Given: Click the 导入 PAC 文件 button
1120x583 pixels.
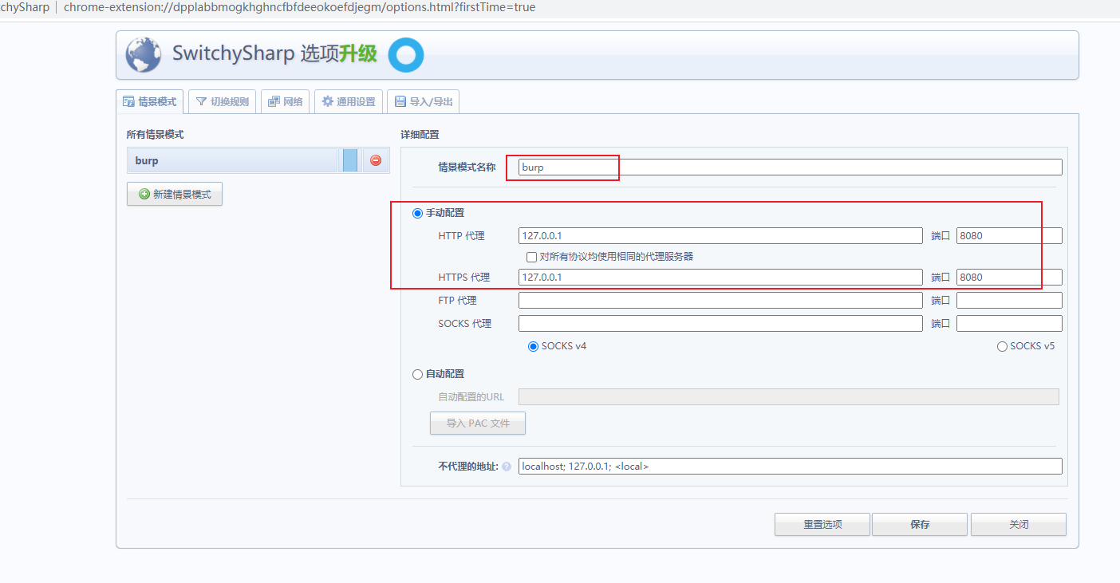Looking at the screenshot, I should (x=478, y=423).
